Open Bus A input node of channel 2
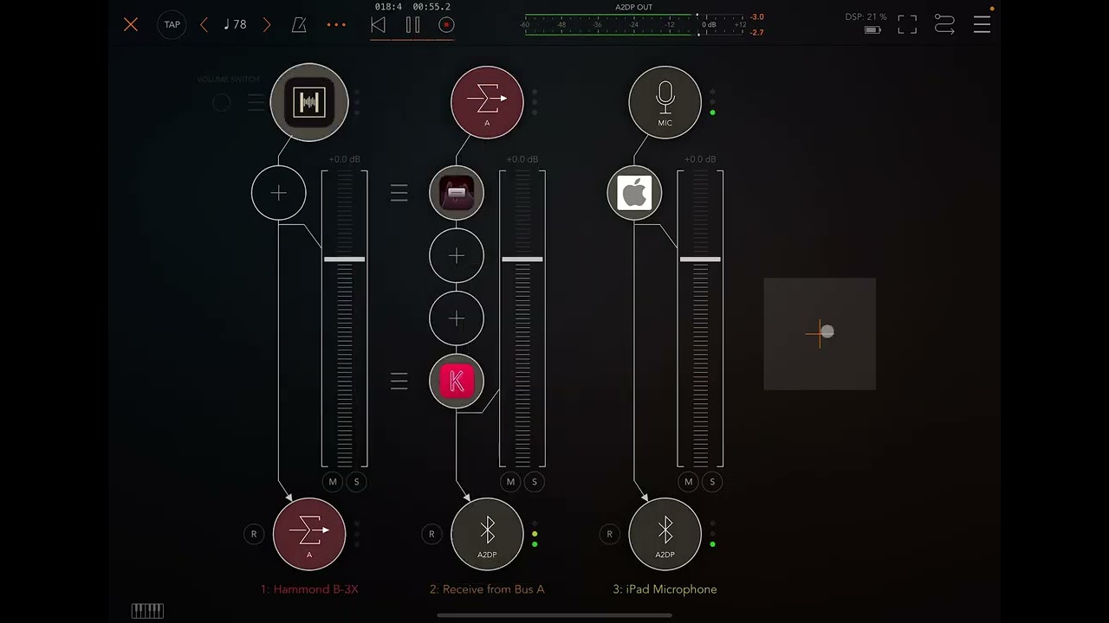Image resolution: width=1109 pixels, height=623 pixels. click(x=487, y=102)
